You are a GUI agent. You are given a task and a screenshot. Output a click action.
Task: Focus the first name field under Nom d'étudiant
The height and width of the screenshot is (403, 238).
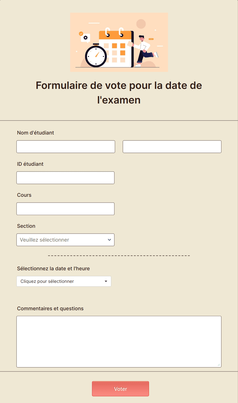(66, 147)
